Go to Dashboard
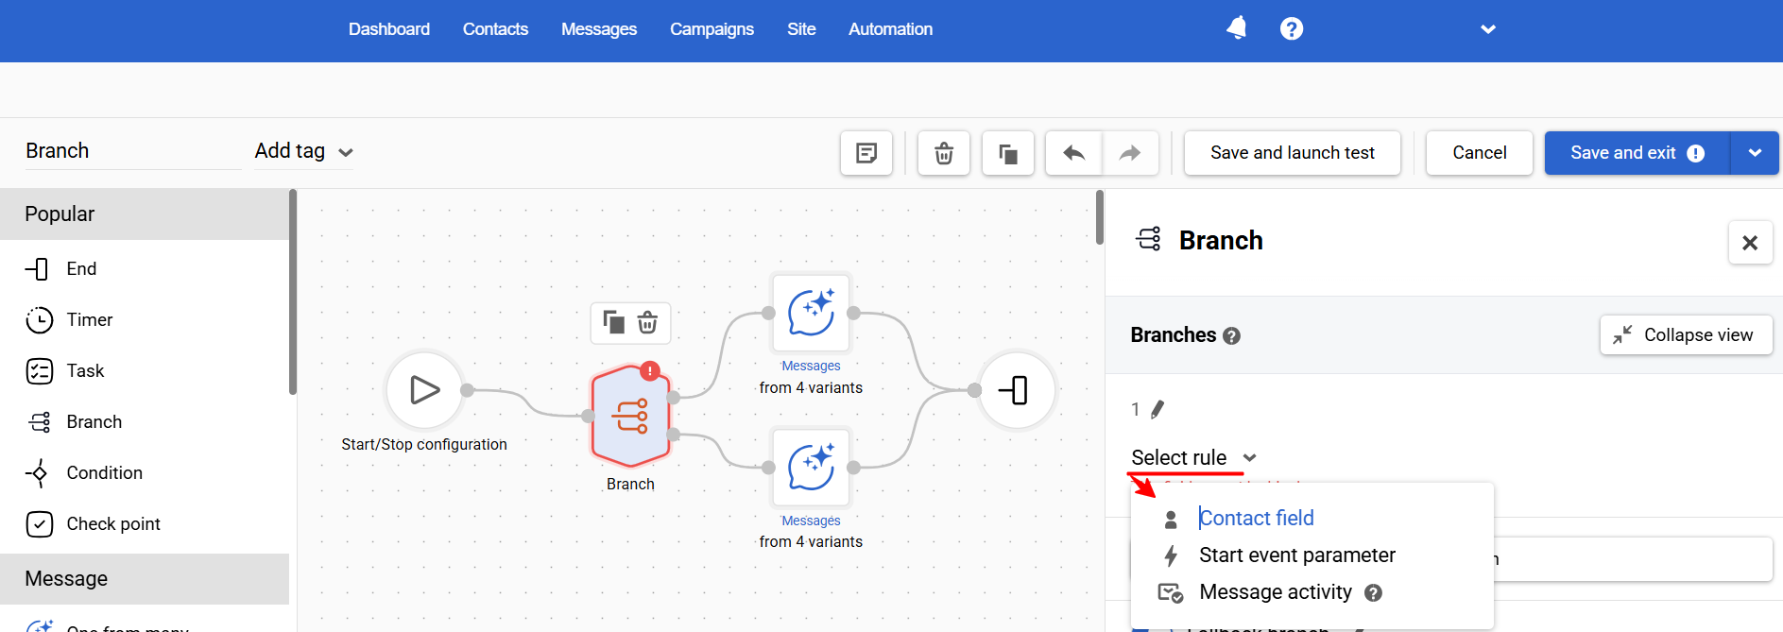 (x=389, y=29)
